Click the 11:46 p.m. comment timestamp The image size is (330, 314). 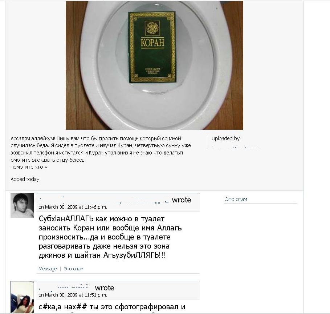[x=73, y=207]
